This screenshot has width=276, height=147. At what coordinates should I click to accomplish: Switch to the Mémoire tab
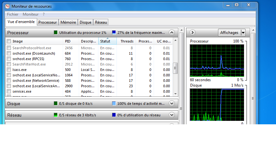(68, 22)
